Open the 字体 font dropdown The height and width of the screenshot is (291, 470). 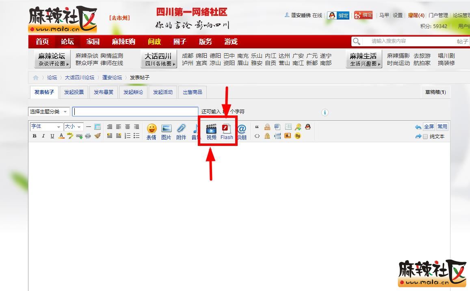point(46,126)
